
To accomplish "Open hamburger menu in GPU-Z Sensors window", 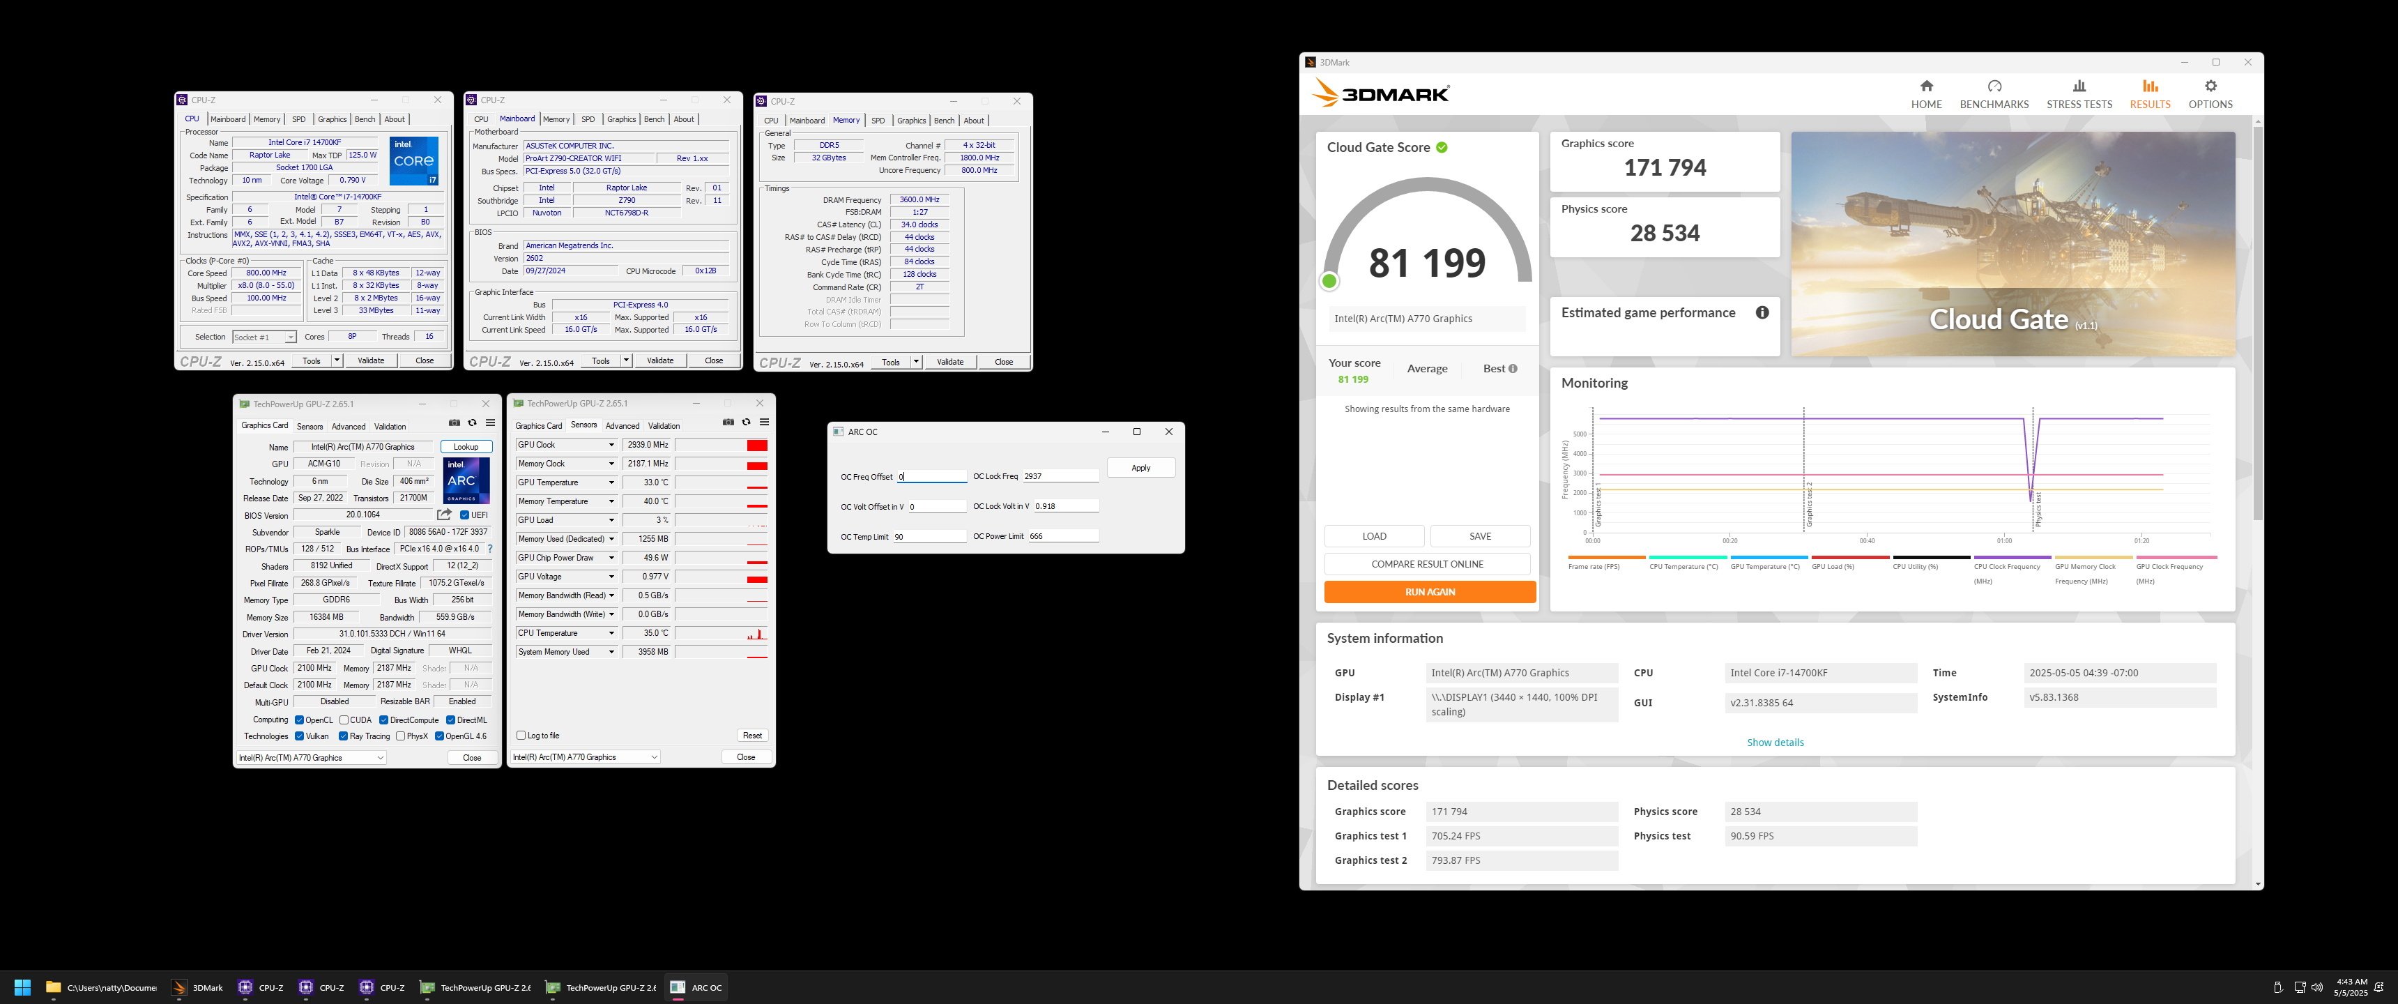I will pos(764,422).
